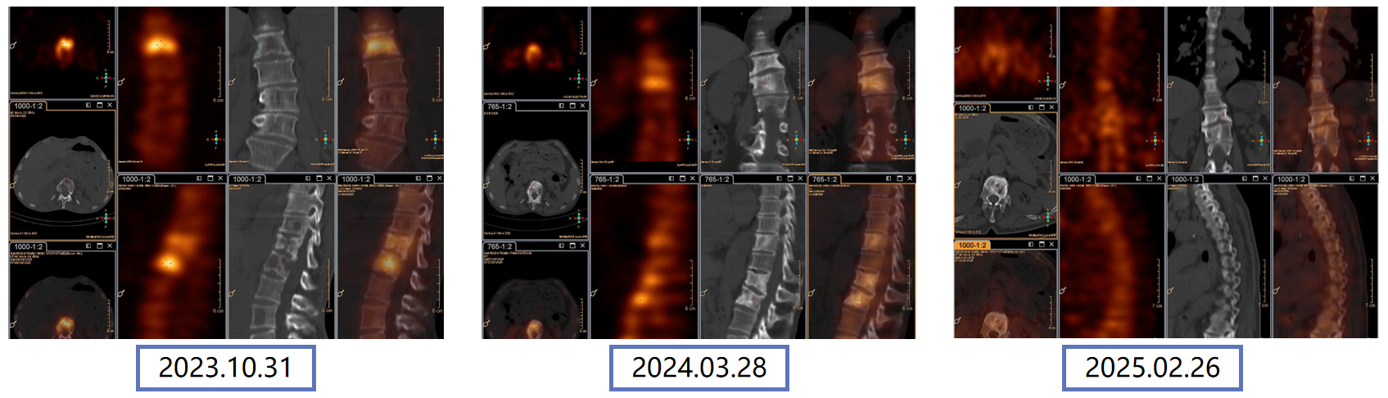Click the pointer tool icon beside the 2023.10.31 coronal CT image
This screenshot has width=1388, height=398.
tap(233, 82)
